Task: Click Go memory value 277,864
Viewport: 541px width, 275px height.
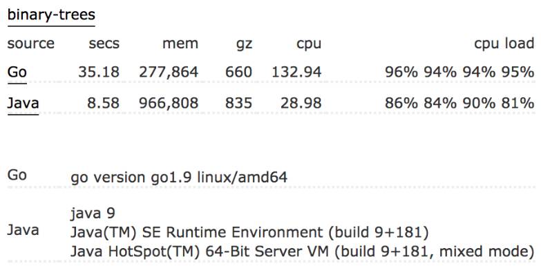Action: pos(169,73)
